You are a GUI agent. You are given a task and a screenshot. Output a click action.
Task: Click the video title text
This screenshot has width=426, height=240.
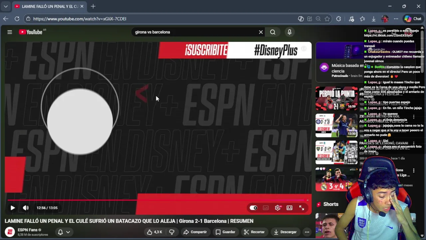(x=129, y=221)
